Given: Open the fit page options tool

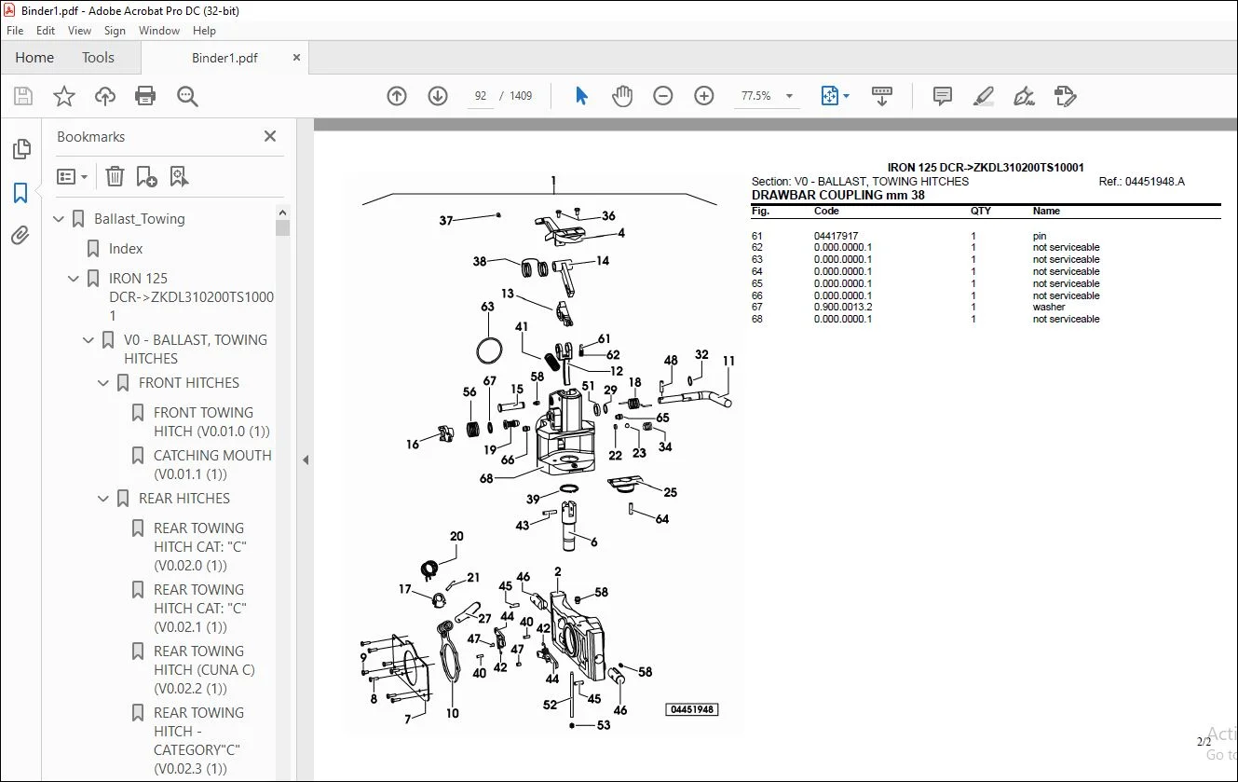Looking at the screenshot, I should click(x=835, y=96).
